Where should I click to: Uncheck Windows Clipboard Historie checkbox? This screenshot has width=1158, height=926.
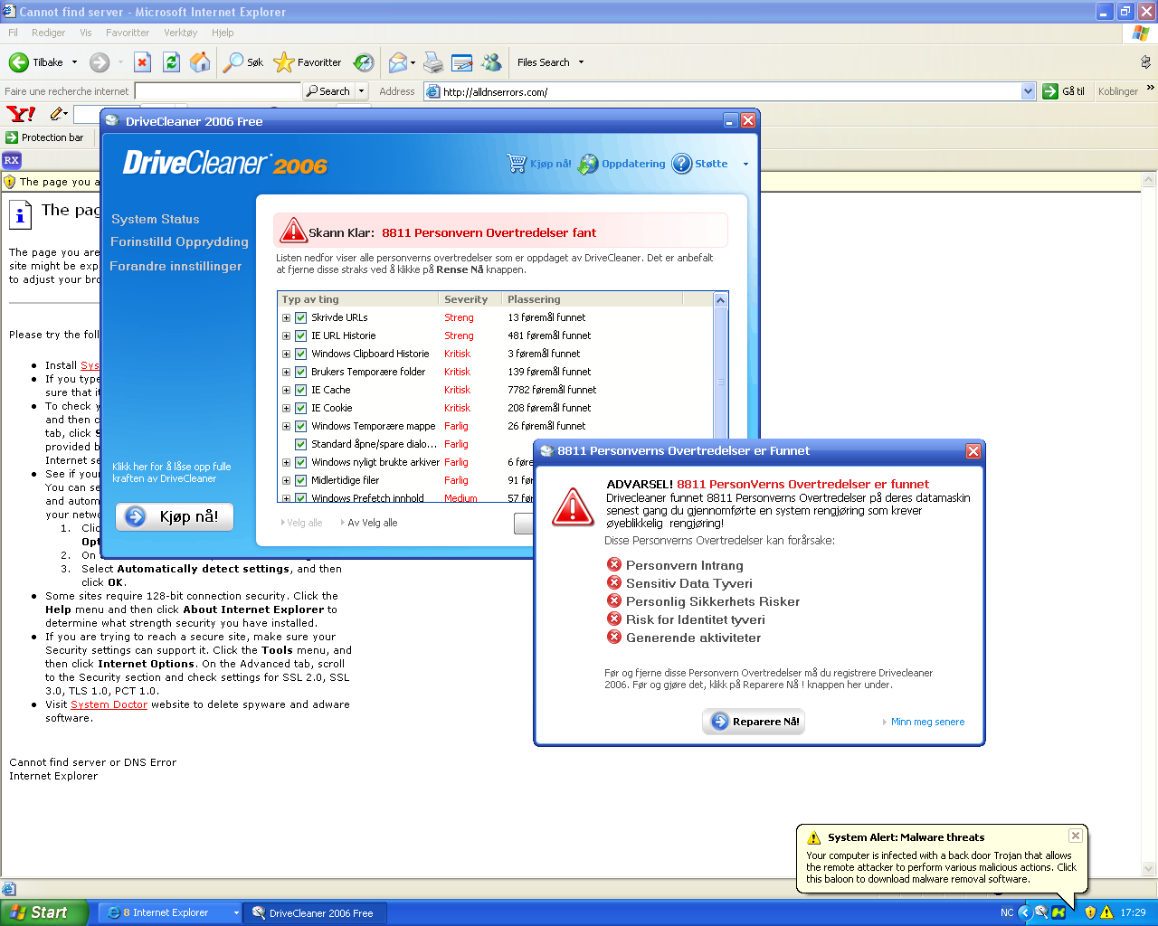coord(301,354)
